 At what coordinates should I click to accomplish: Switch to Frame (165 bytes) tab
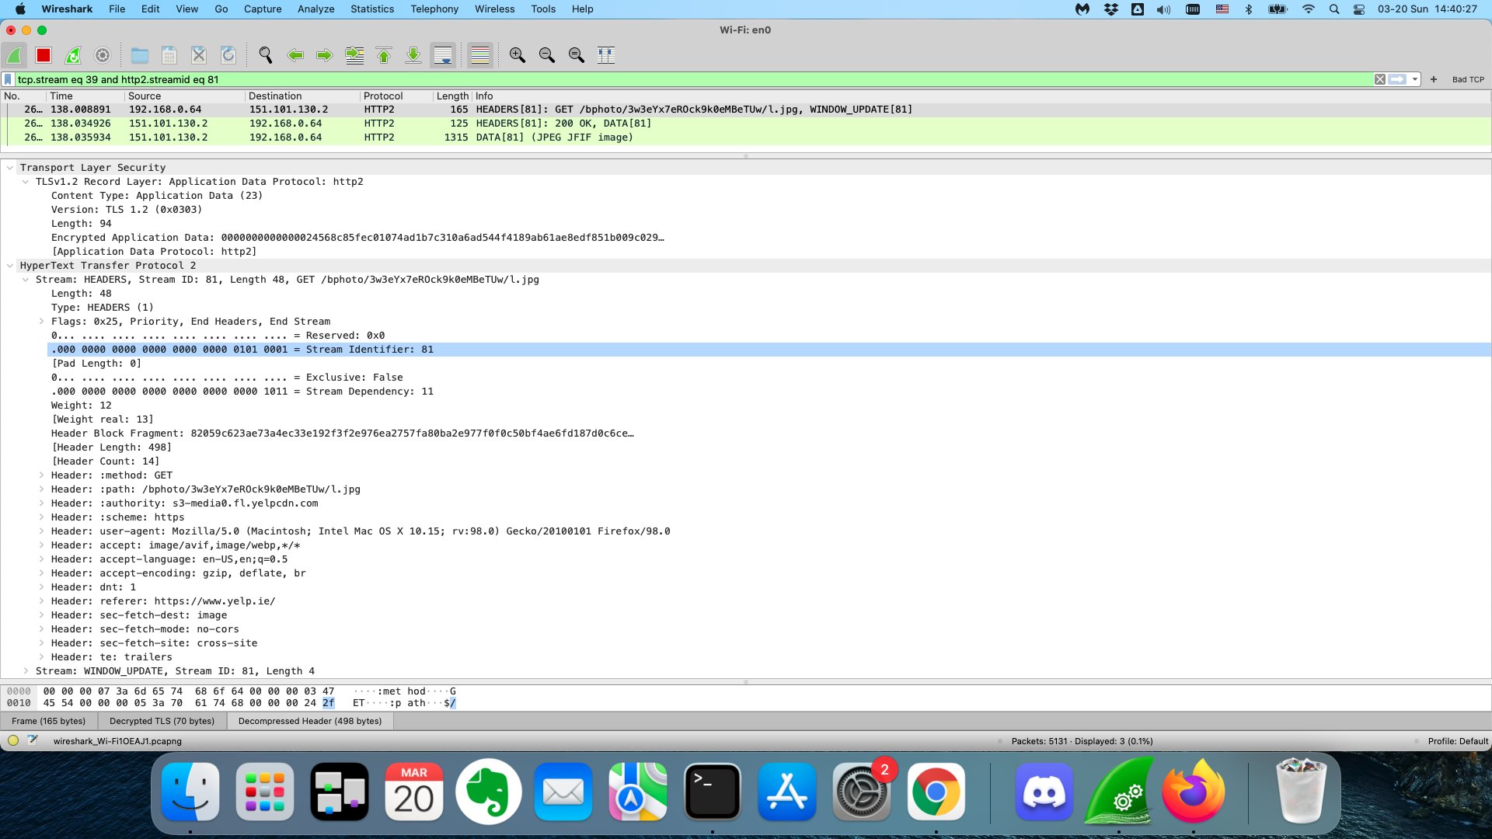click(x=49, y=721)
